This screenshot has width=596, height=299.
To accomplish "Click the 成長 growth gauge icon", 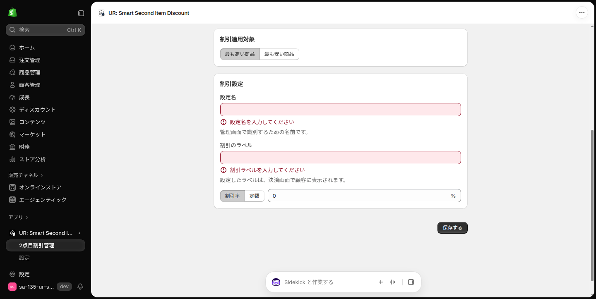I will pyautogui.click(x=12, y=97).
